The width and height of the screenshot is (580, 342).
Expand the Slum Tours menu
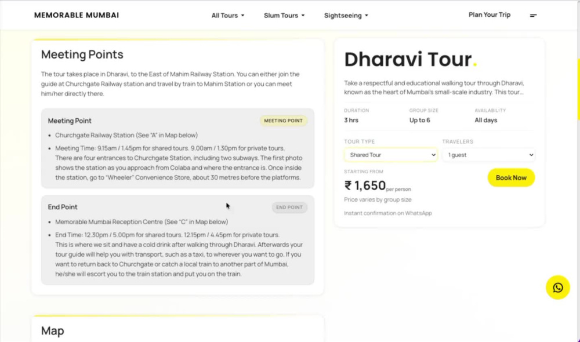coord(284,15)
